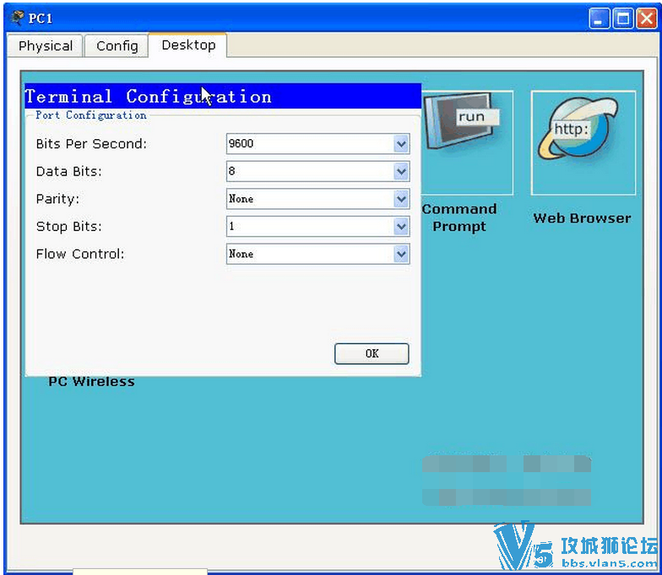
Task: Expand the Parity dropdown arrow
Action: click(401, 199)
